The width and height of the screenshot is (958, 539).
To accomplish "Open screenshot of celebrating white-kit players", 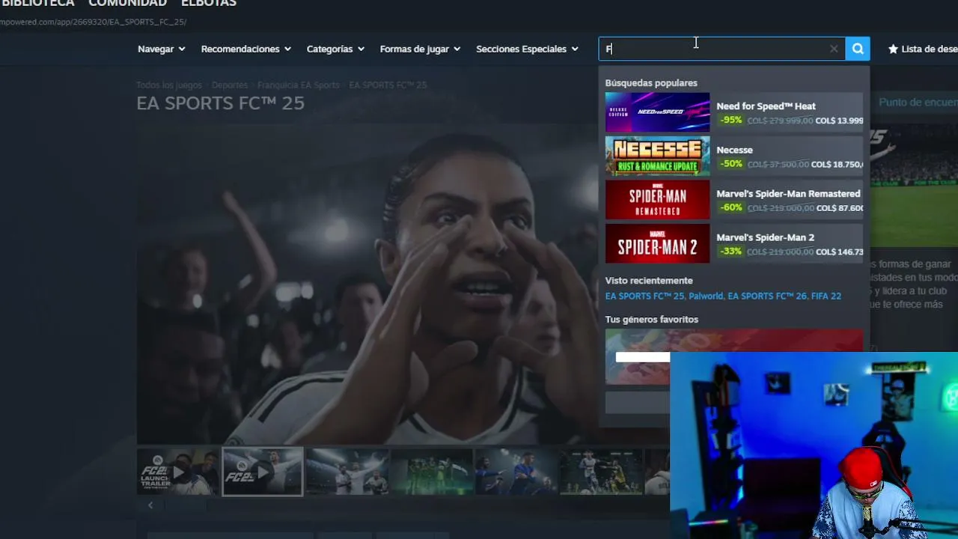I will [347, 472].
